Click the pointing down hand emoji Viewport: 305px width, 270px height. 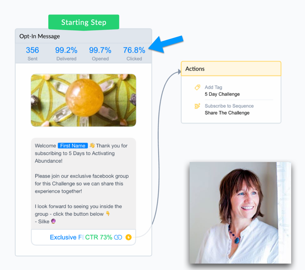(x=108, y=214)
